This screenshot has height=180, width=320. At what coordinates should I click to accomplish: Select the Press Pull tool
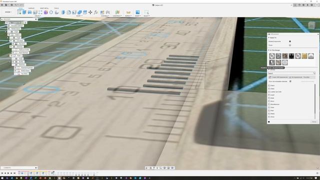(x=63, y=12)
